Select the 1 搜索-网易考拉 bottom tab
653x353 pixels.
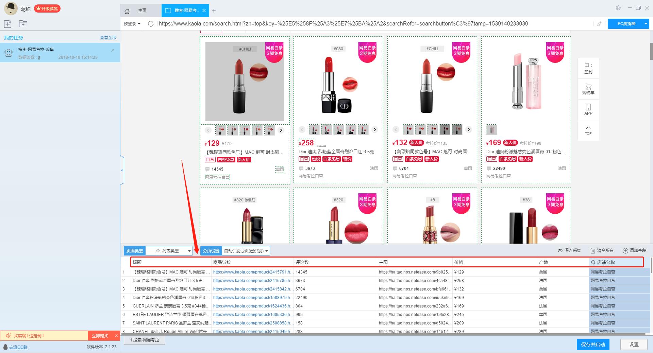pos(145,340)
